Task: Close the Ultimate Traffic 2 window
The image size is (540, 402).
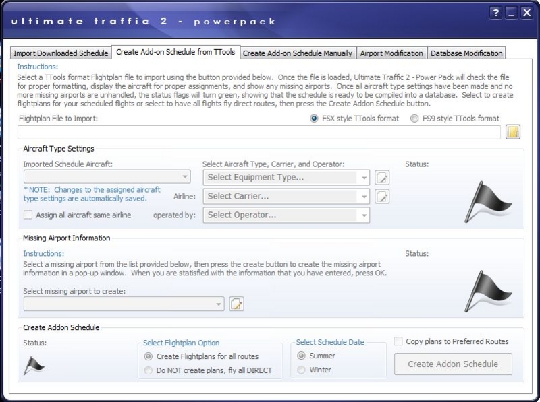Action: [527, 13]
